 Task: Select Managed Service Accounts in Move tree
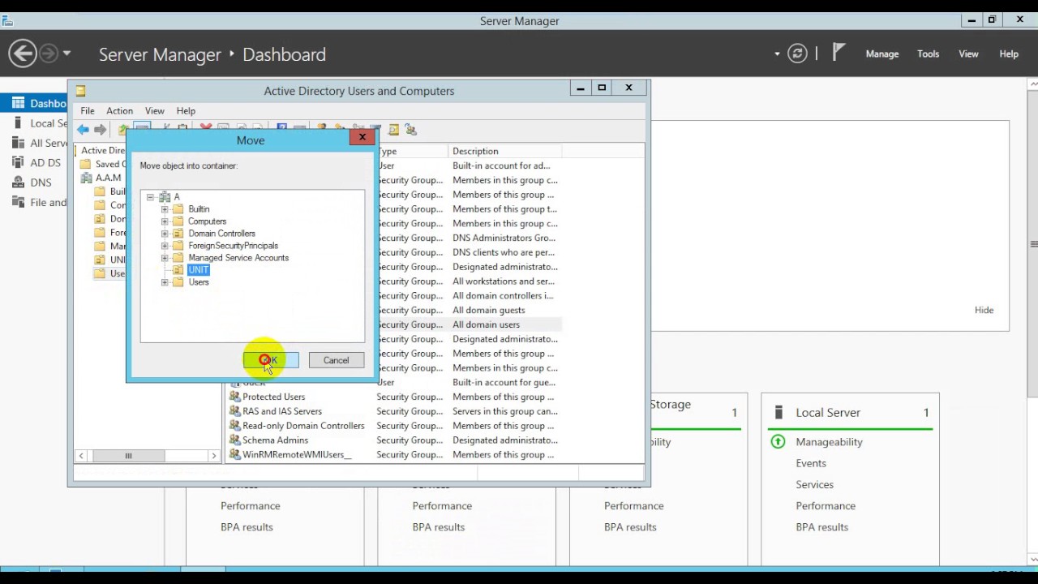click(238, 257)
